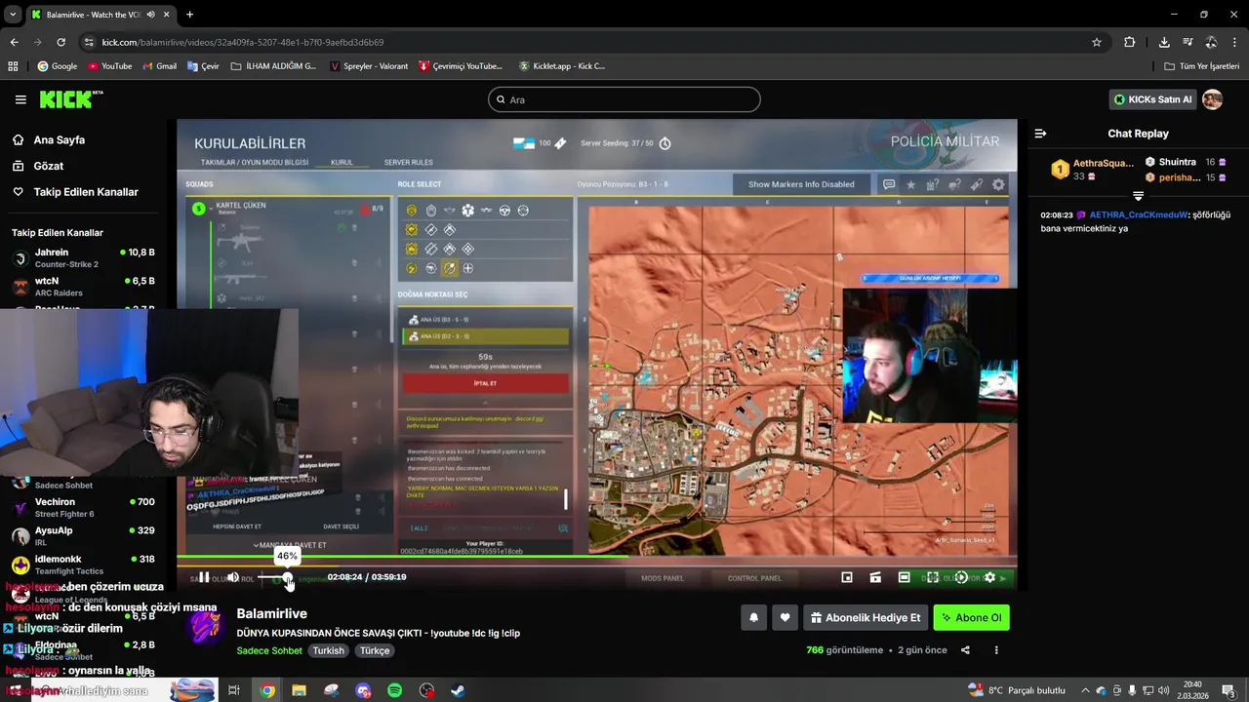Open wtcN ARC Raiders channel near sidebar top
Viewport: 1249px width, 702px height.
tap(83, 286)
